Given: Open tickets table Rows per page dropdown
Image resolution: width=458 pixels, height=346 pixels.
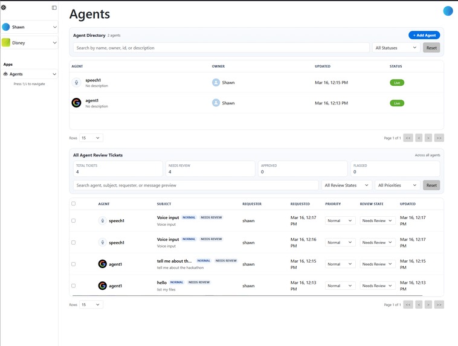Looking at the screenshot, I should click(91, 304).
